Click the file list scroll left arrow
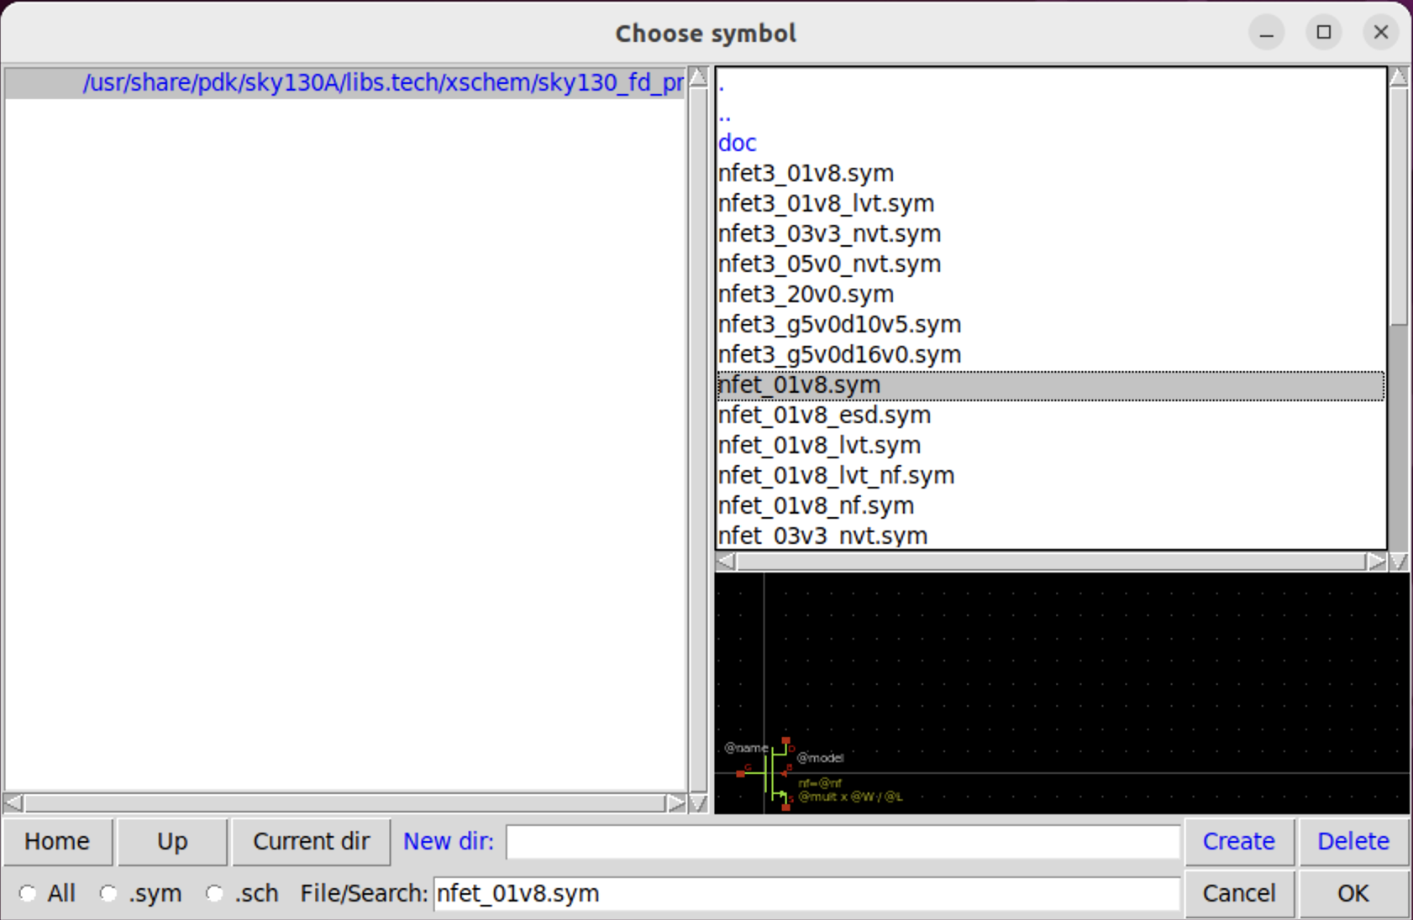The width and height of the screenshot is (1413, 920). click(x=727, y=562)
